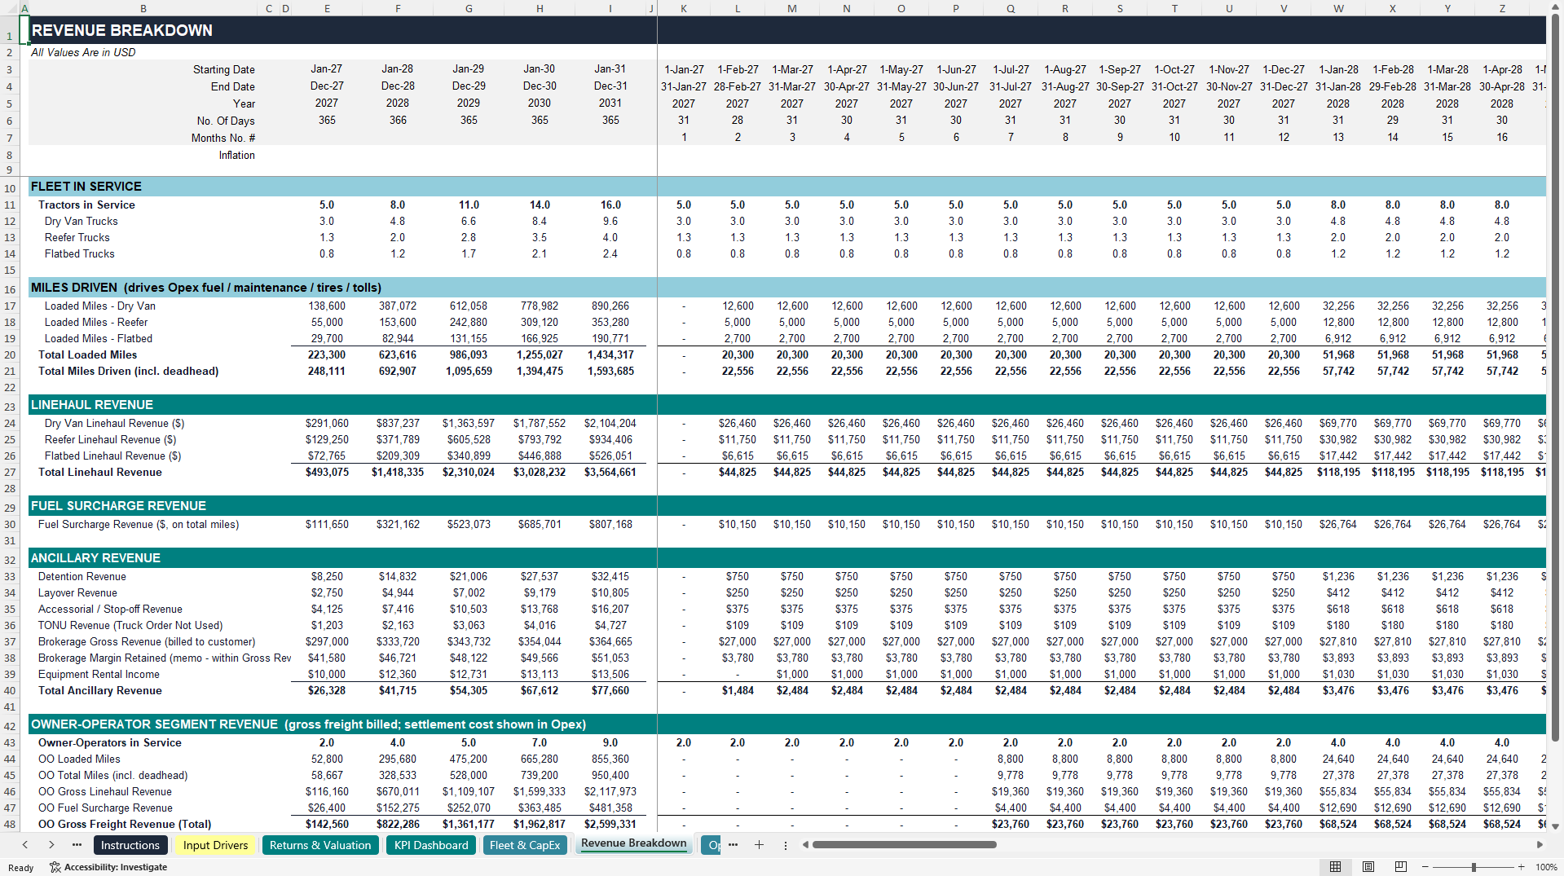Select OO Gross Freight Revenue $2,599,331
Image resolution: width=1564 pixels, height=876 pixels.
point(610,825)
